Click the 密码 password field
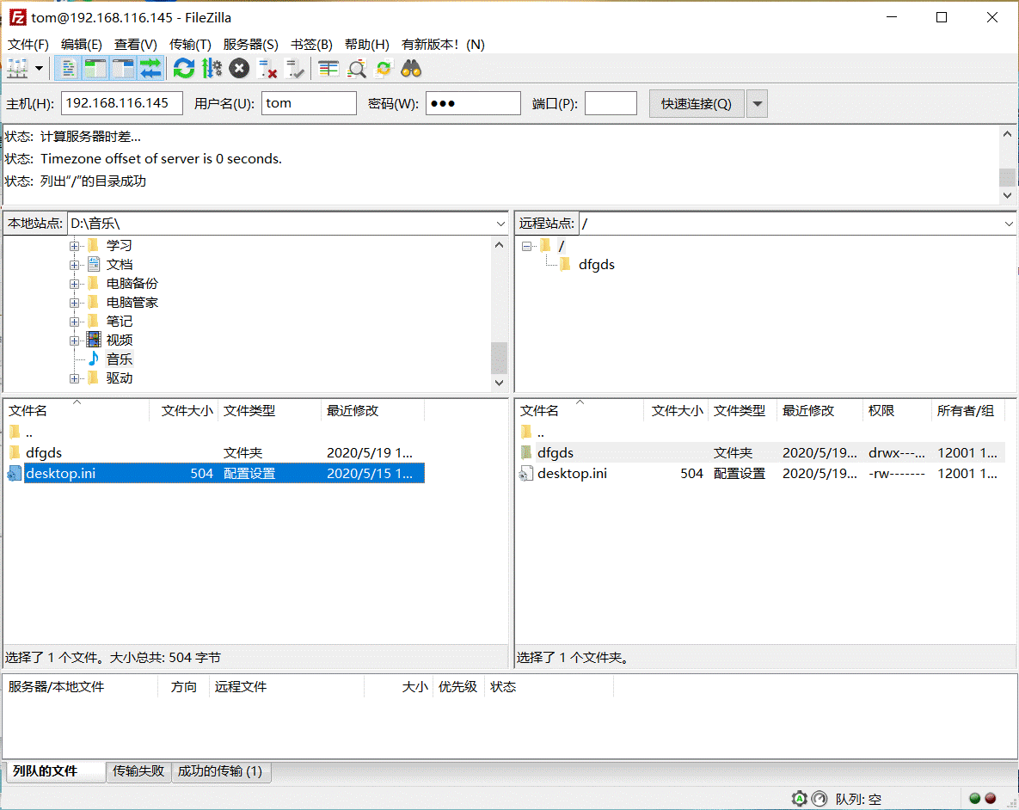The height and width of the screenshot is (810, 1019). point(473,103)
